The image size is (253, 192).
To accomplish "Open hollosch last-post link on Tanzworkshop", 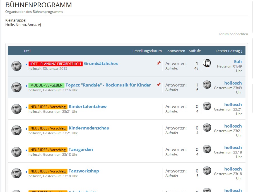I will click(x=233, y=169).
